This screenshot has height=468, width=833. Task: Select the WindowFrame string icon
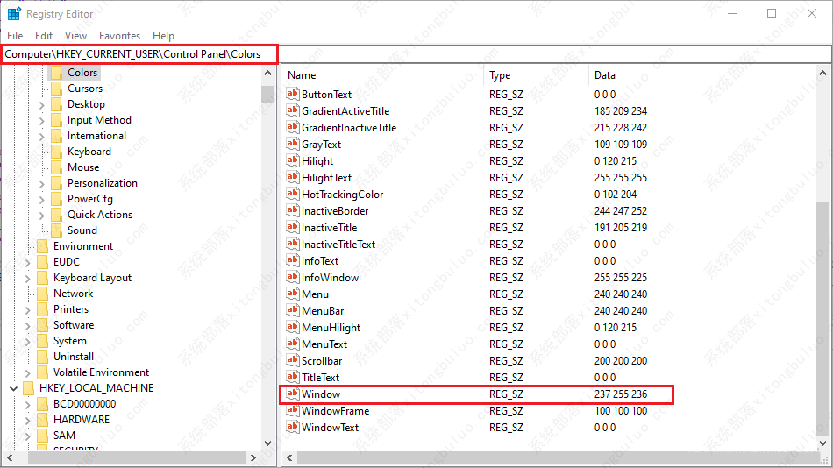click(x=292, y=410)
